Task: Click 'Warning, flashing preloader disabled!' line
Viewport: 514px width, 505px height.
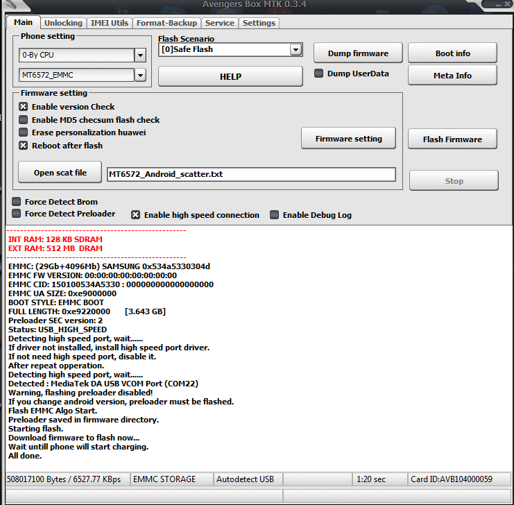Action: [x=80, y=393]
